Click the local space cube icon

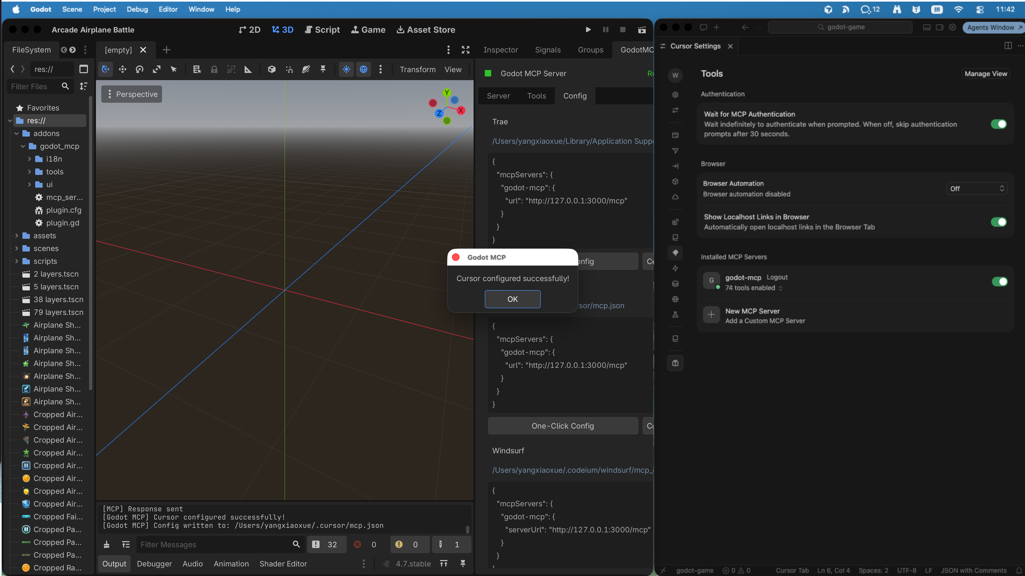click(272, 69)
